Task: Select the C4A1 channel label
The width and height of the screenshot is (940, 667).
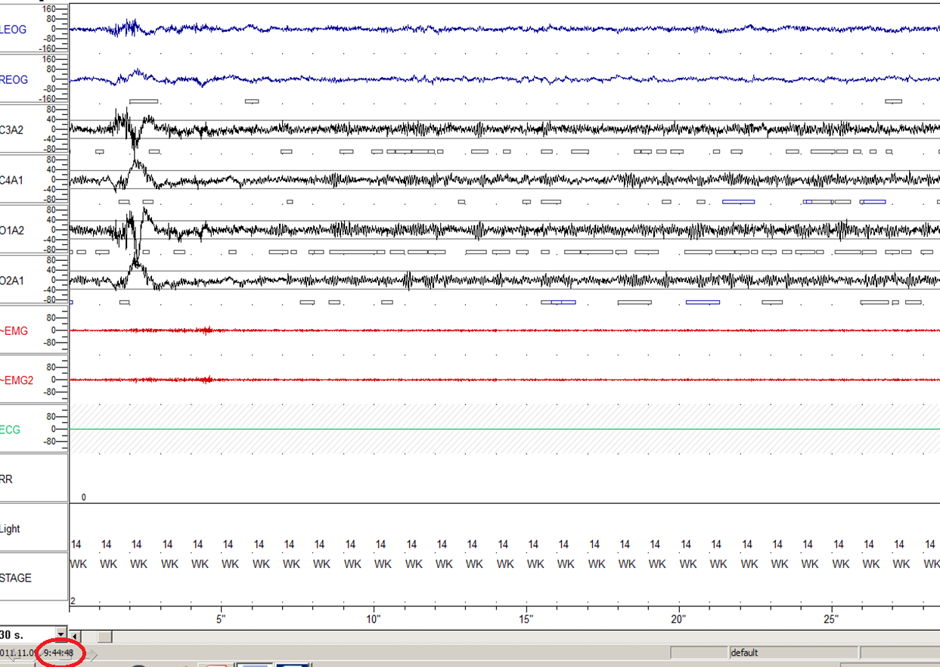Action: [x=12, y=180]
